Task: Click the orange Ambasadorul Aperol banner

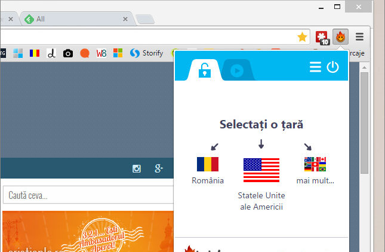Action: 88,231
